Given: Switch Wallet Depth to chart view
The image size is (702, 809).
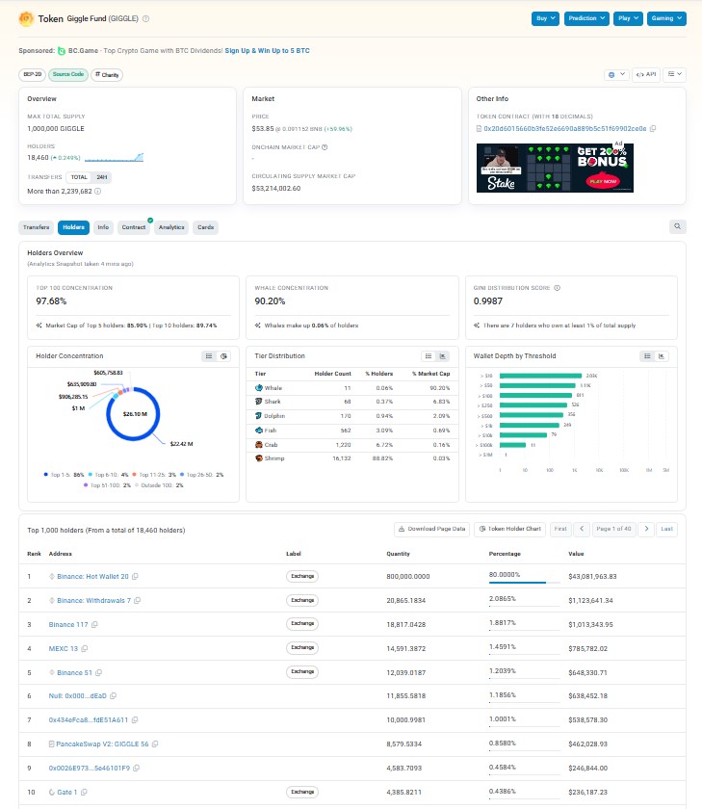Looking at the screenshot, I should click(662, 356).
